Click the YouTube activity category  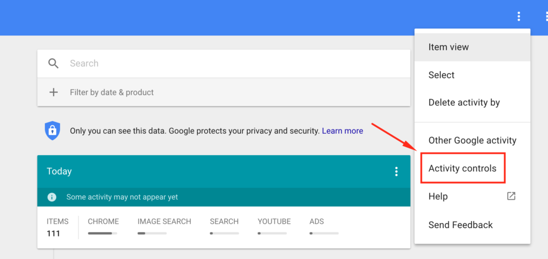pyautogui.click(x=274, y=222)
